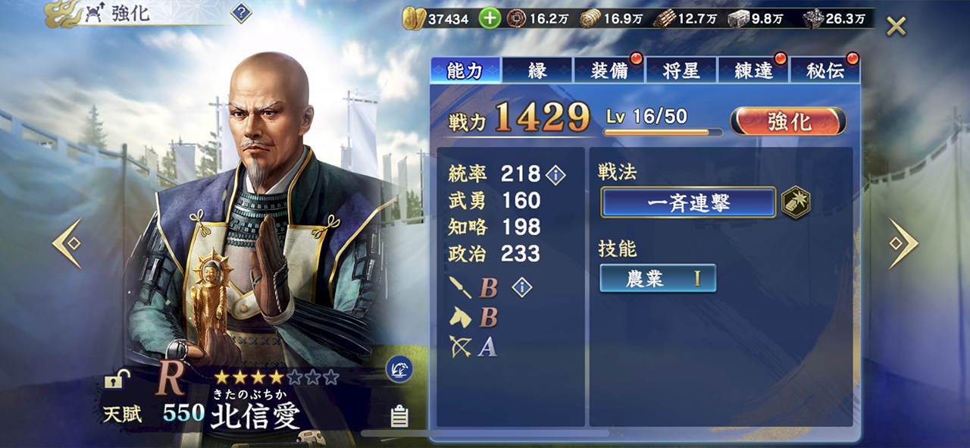Open info icon next to 統率 218
Screen dimensions: 970x448
pos(555,175)
